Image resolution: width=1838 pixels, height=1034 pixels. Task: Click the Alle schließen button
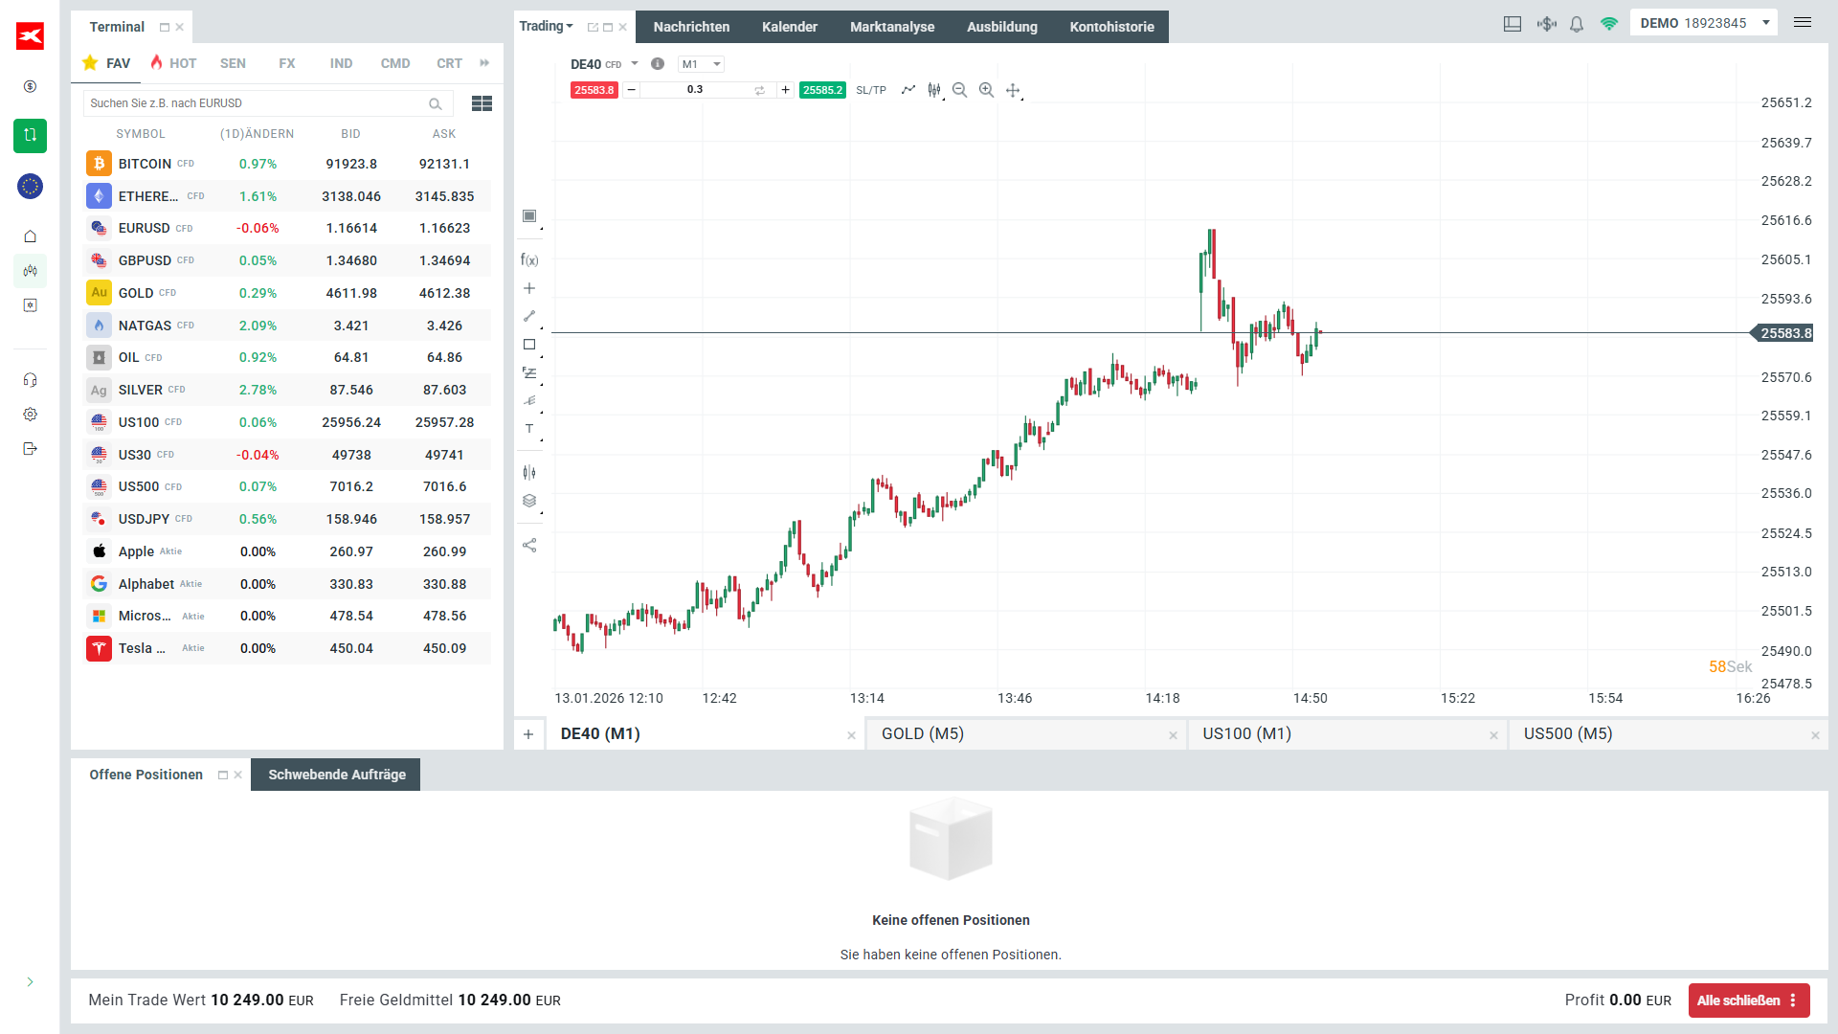[x=1737, y=1000]
